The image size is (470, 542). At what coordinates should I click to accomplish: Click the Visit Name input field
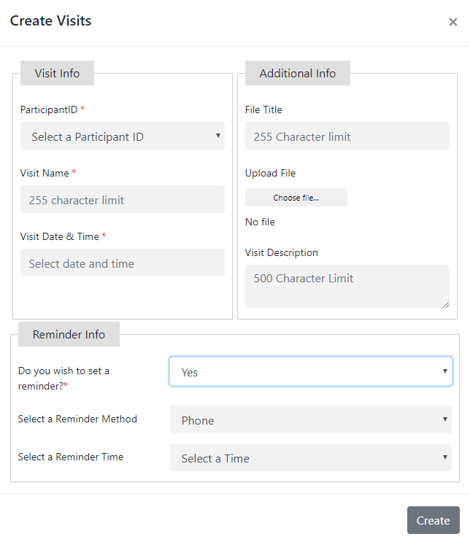coord(122,200)
